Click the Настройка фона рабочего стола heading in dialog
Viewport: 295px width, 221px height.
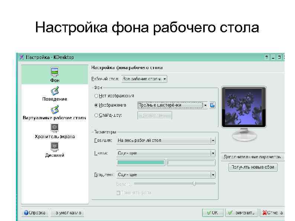click(127, 68)
